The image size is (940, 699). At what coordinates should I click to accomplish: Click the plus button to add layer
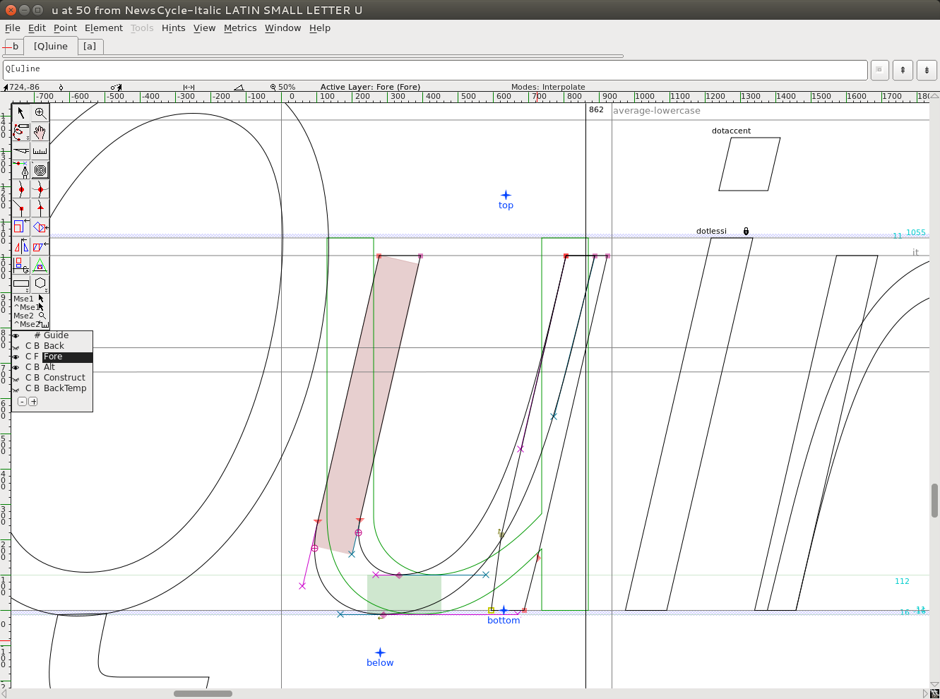pos(33,402)
